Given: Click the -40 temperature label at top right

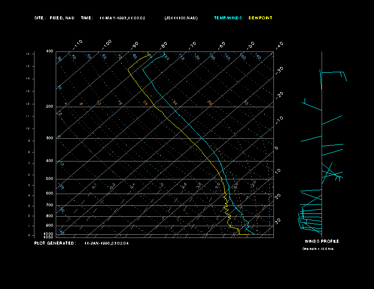Looking at the screenshot, I should pyautogui.click(x=279, y=45).
